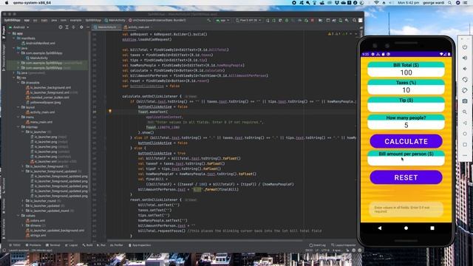Click emulator power button icon
The height and width of the screenshot is (266, 473).
click(465, 47)
